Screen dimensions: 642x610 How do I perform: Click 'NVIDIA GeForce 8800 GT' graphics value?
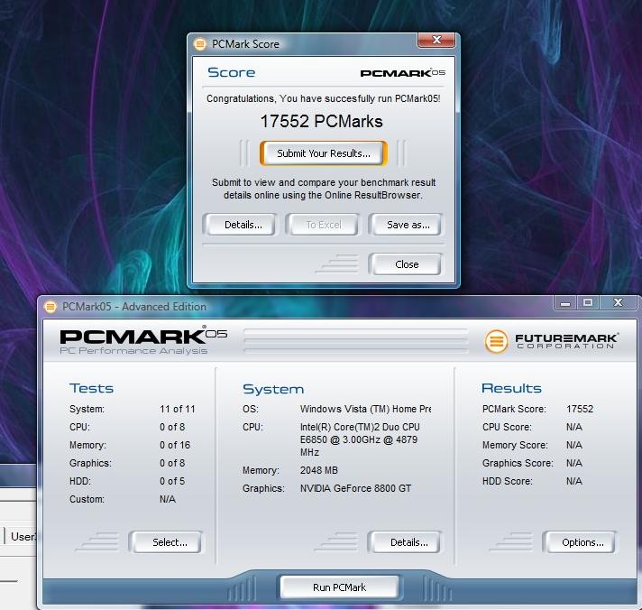[x=355, y=488]
